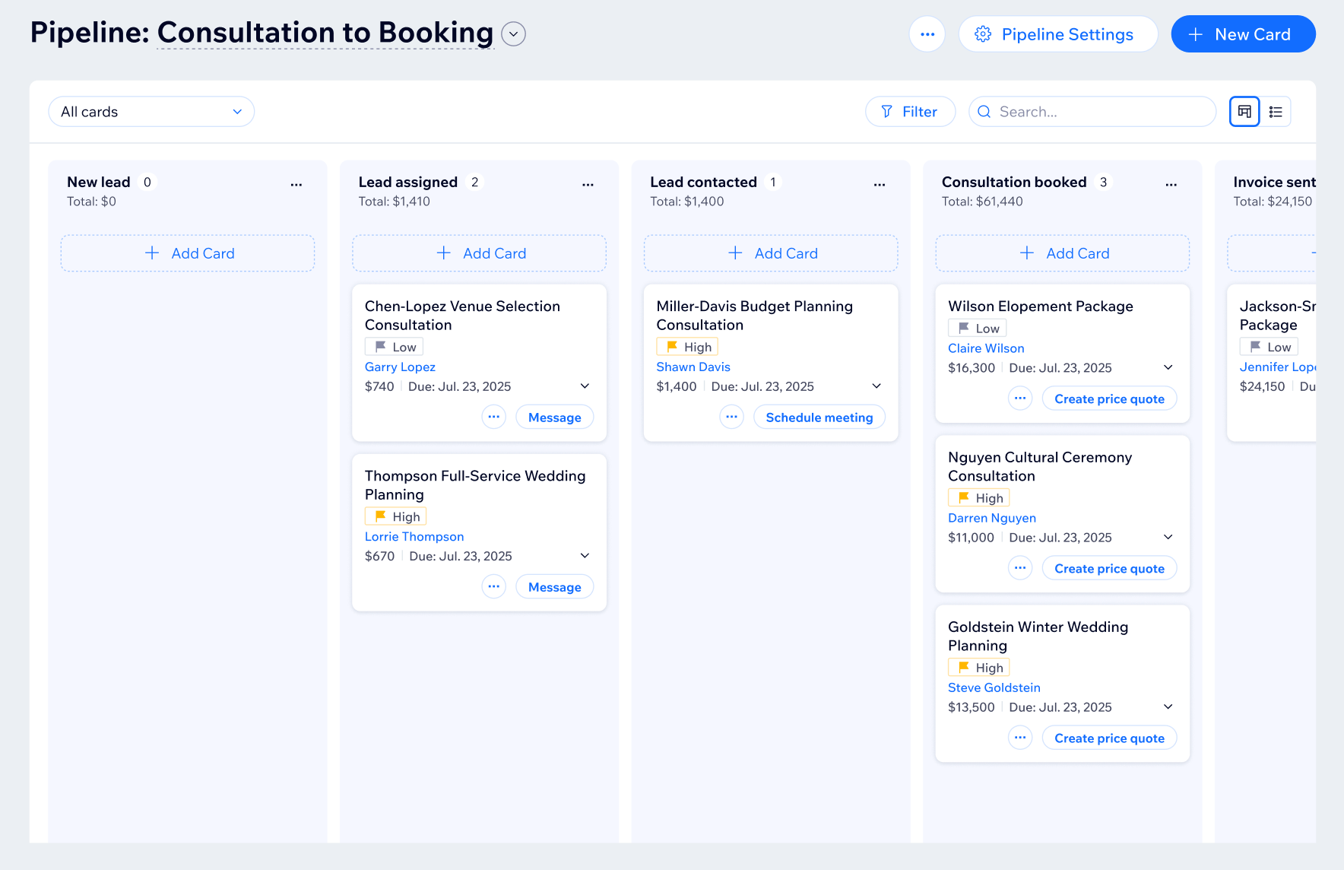This screenshot has width=1344, height=870.
Task: Switch to board view layout
Action: pos(1244,112)
